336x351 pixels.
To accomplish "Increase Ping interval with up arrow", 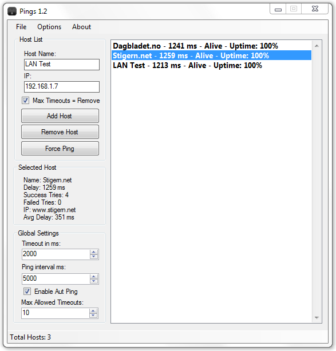I will coord(94,277).
